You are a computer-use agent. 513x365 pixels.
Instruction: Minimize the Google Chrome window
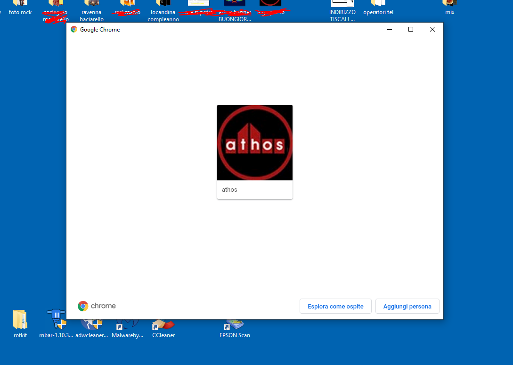coord(389,29)
